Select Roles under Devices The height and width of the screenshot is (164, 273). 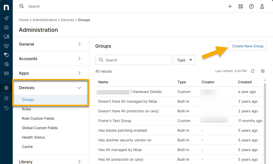[x=26, y=109]
